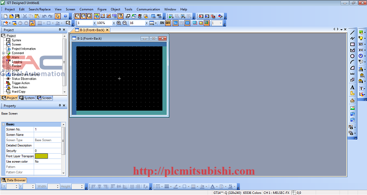This screenshot has width=367, height=195.
Task: Open the Data Browser tab
Action: pos(14,180)
